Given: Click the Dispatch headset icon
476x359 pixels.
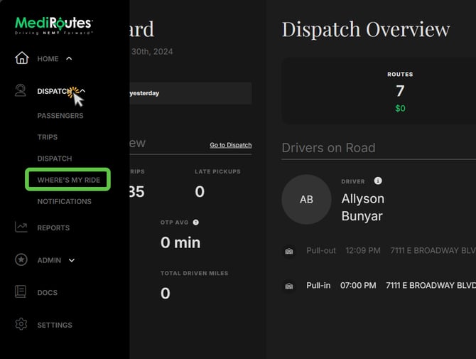Looking at the screenshot, I should point(22,91).
